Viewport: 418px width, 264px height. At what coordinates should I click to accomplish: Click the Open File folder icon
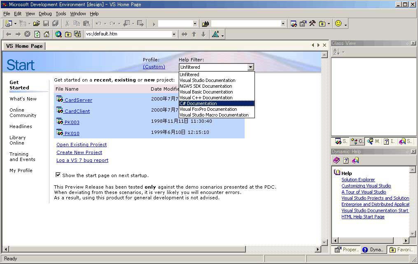37,23
